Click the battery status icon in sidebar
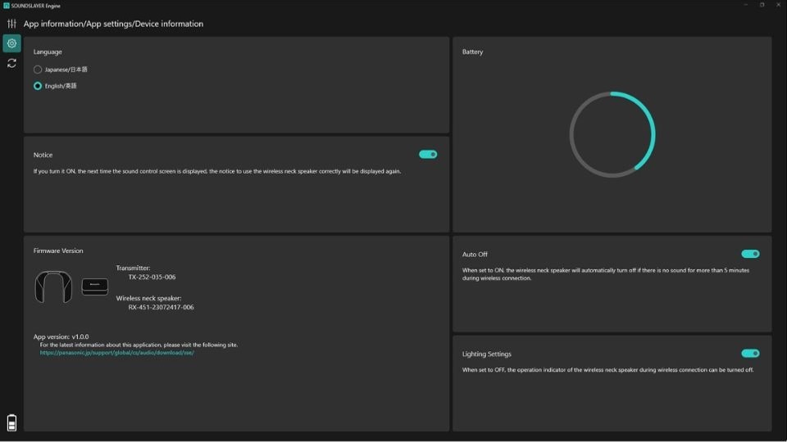Screen dimensions: 787x442 coord(11,422)
